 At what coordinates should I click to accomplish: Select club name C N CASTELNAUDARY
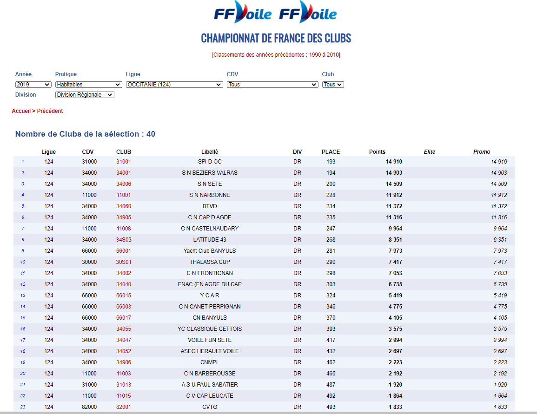[x=210, y=229]
